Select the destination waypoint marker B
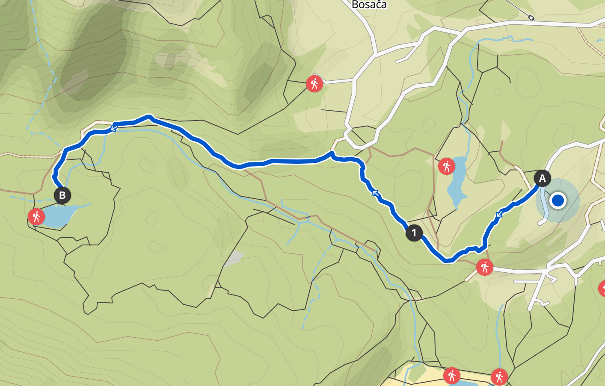Image resolution: width=605 pixels, height=386 pixels. click(x=62, y=195)
